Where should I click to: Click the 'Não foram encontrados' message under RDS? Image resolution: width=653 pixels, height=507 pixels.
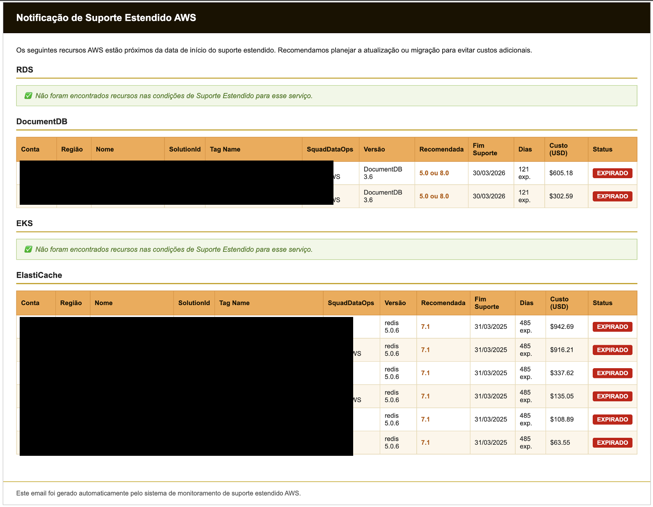click(174, 96)
